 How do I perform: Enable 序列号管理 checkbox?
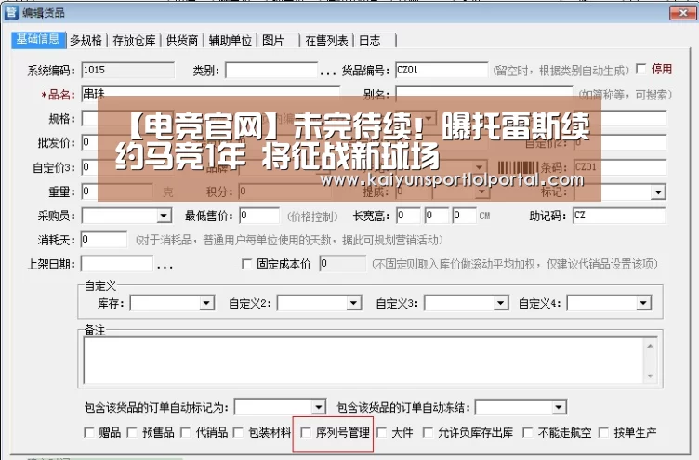[306, 432]
